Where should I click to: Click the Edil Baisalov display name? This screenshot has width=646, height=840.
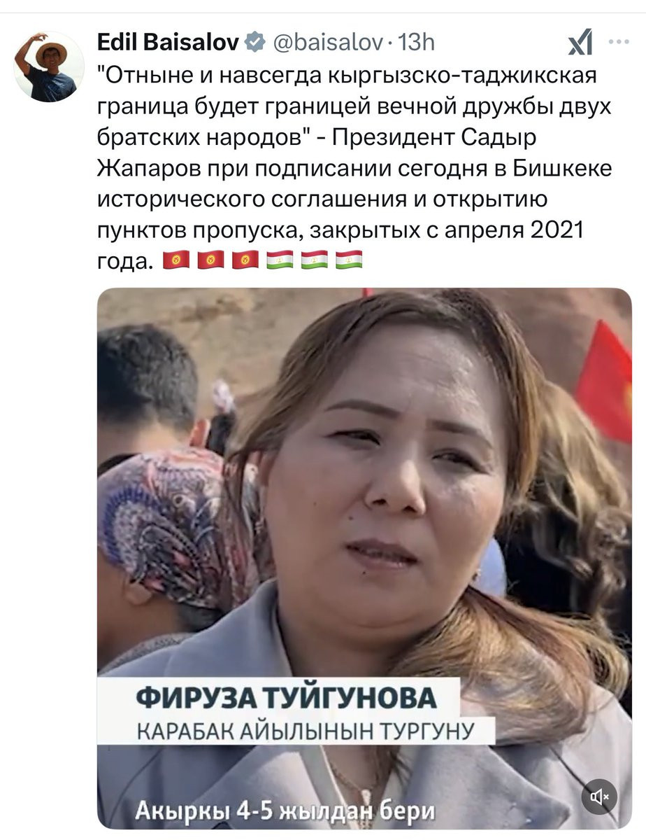coord(168,43)
